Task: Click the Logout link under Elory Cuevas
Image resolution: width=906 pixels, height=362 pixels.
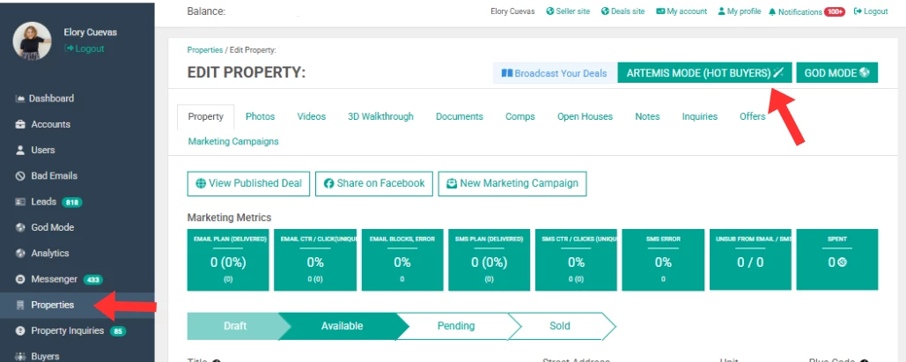Action: tap(85, 48)
